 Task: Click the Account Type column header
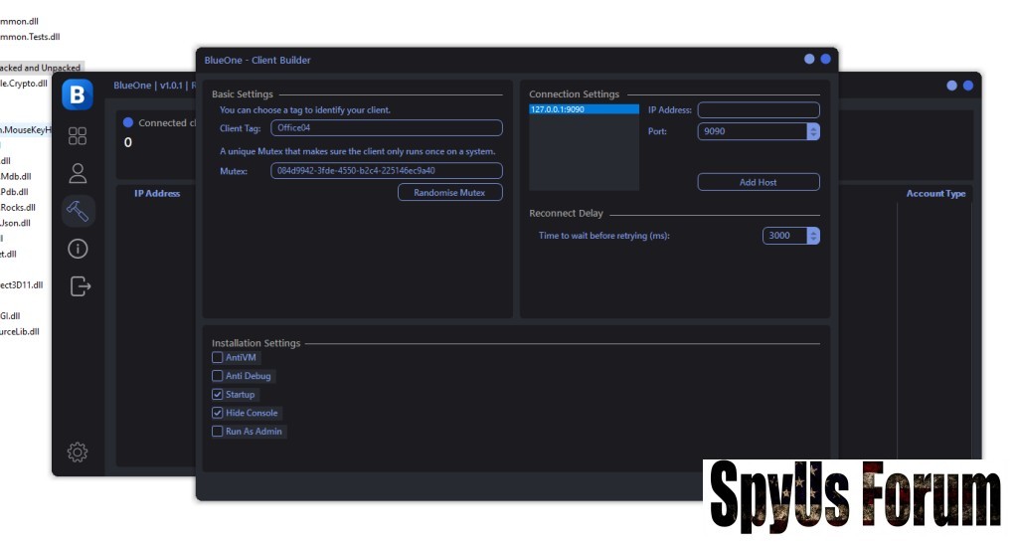pos(935,194)
